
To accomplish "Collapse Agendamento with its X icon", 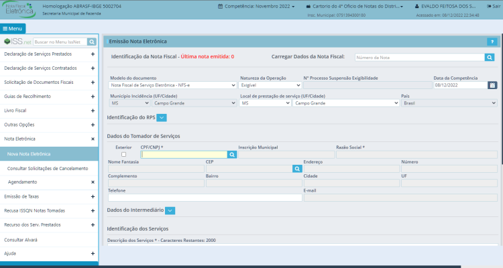I will 93,182.
